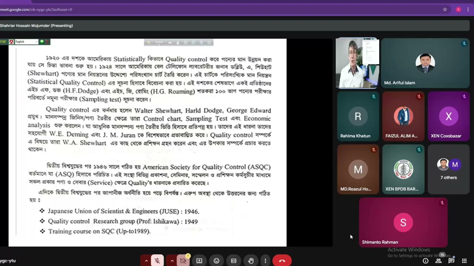The height and width of the screenshot is (266, 474).
Task: Select Rahima Khatun's participant tile
Action: (358, 116)
